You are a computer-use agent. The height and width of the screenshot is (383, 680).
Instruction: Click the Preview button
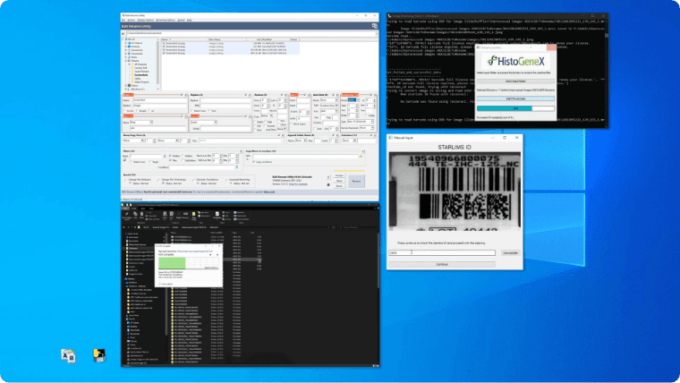coord(339,175)
